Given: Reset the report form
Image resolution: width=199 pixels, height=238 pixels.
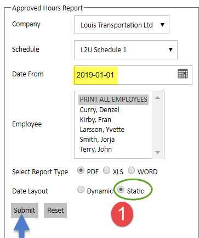Looking at the screenshot, I should [x=55, y=211].
